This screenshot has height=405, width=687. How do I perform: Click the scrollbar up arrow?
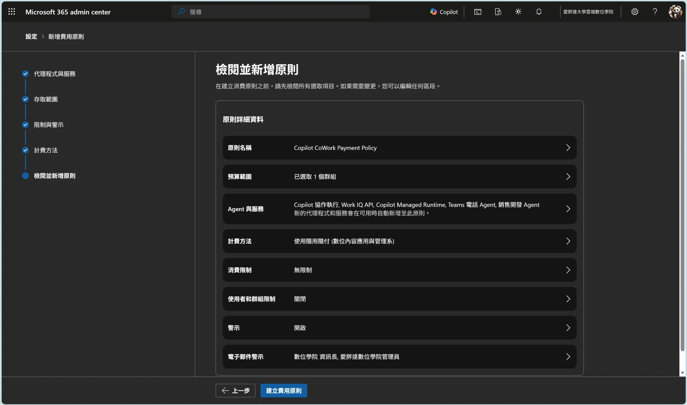pos(683,55)
